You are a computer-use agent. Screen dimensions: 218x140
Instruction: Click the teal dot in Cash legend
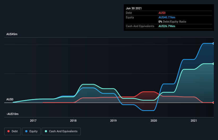(x=46, y=131)
